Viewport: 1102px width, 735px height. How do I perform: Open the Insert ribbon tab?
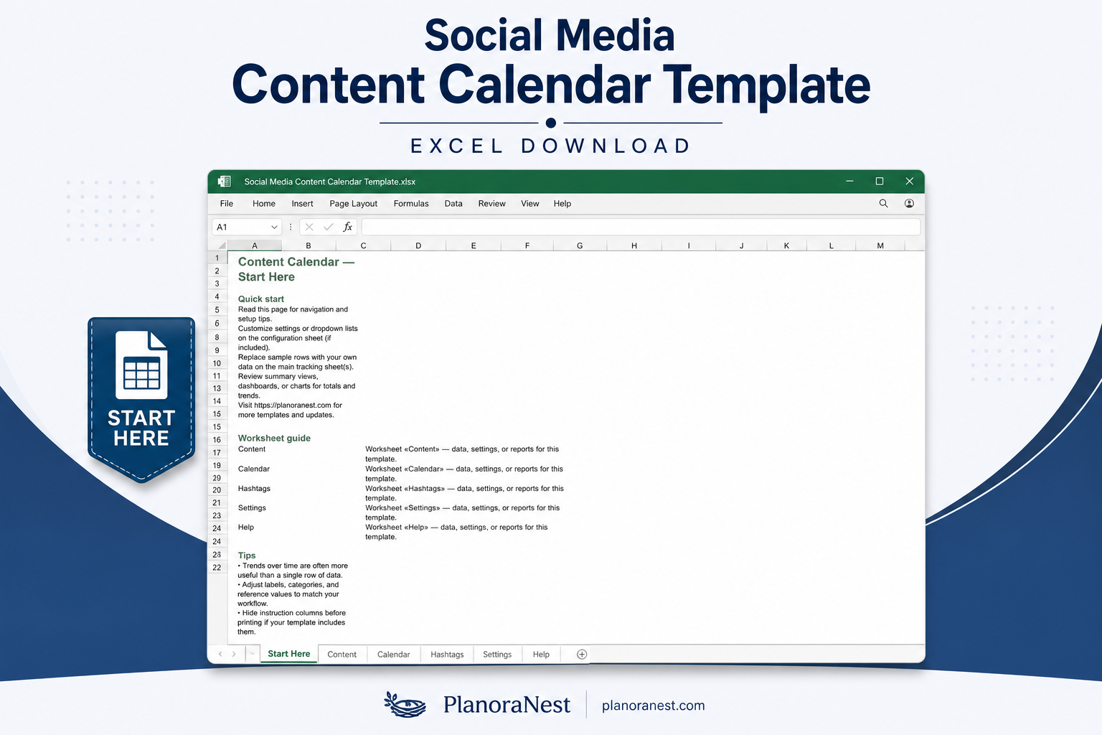303,204
